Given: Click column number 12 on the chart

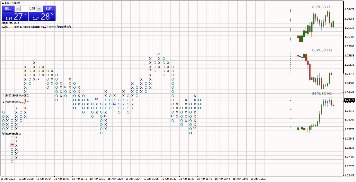Looking at the screenshot, I should click(x=114, y=104).
